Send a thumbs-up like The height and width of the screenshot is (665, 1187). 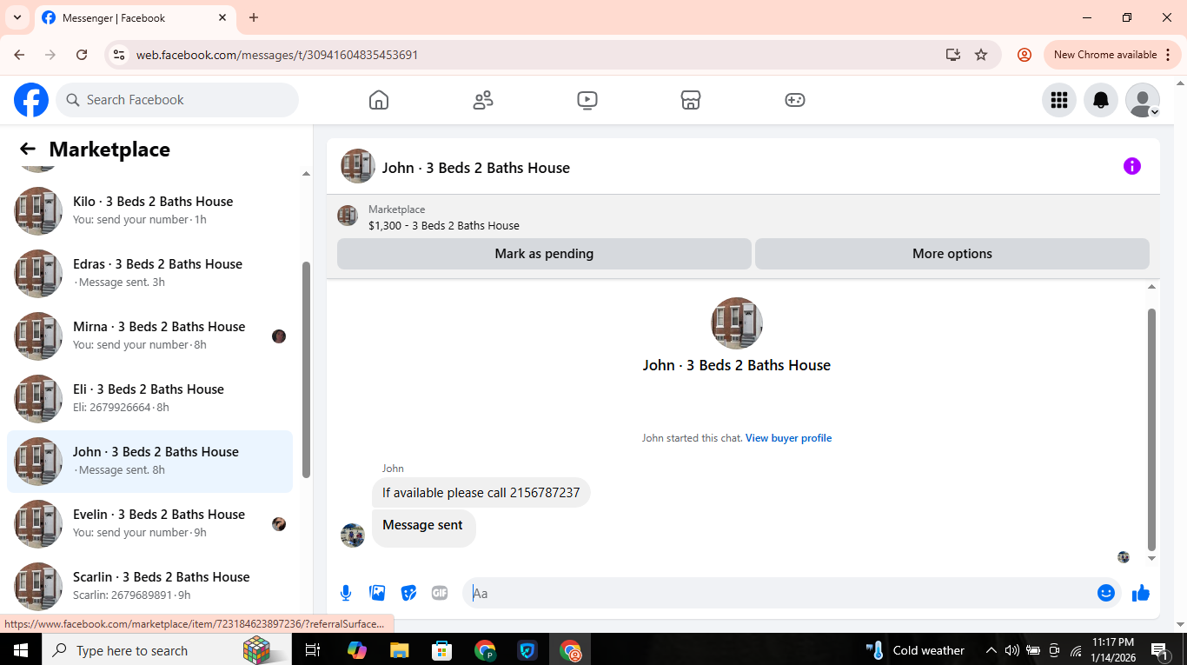(x=1141, y=593)
